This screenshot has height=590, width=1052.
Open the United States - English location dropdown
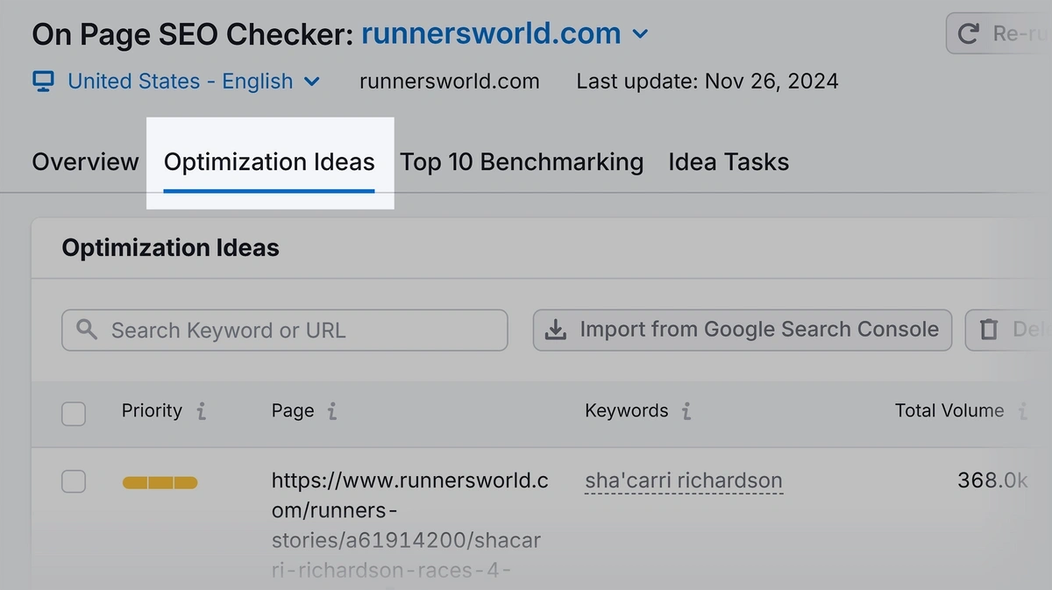point(194,82)
